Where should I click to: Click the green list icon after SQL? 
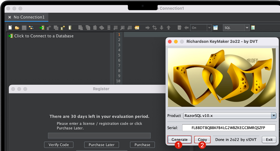click(x=253, y=28)
